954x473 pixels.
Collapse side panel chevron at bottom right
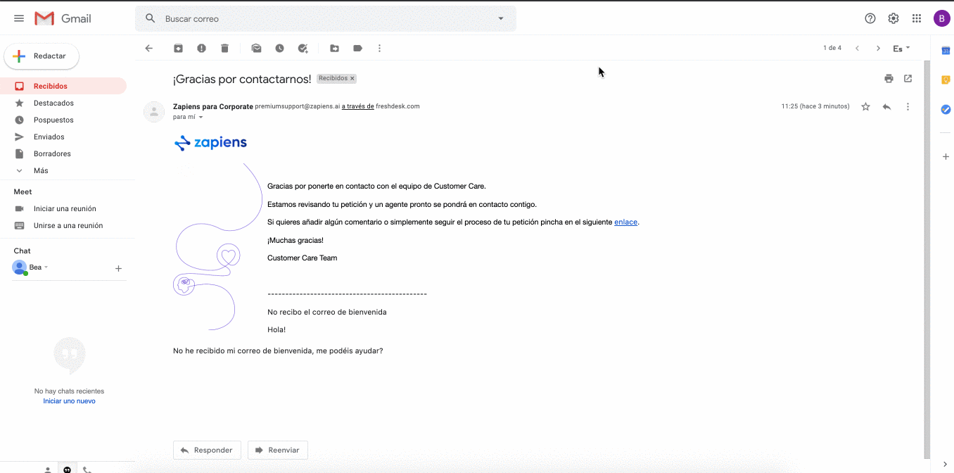[946, 465]
